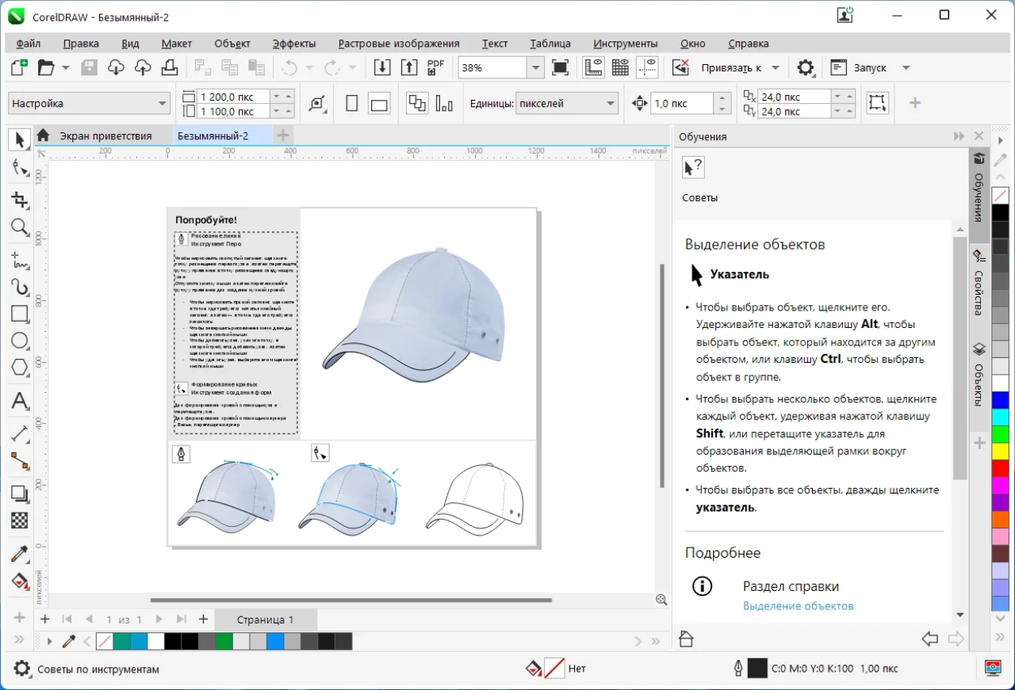Viewport: 1015px width, 690px height.
Task: Select the Страница 1 page tab
Action: (x=265, y=619)
